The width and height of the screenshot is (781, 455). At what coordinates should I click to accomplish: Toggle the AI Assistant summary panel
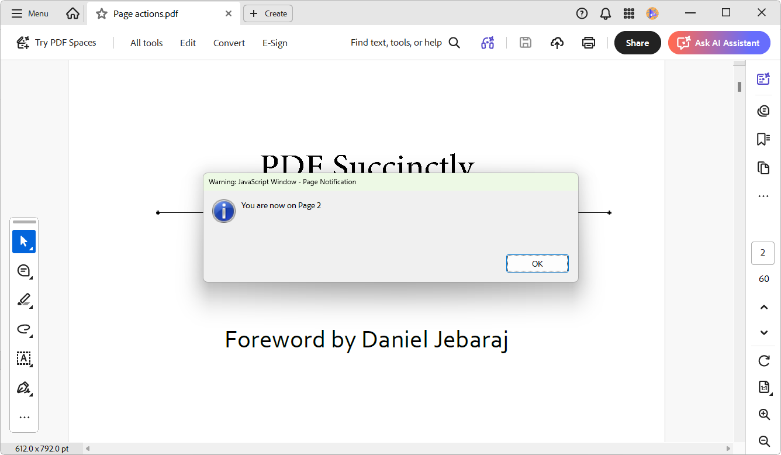pyautogui.click(x=763, y=78)
